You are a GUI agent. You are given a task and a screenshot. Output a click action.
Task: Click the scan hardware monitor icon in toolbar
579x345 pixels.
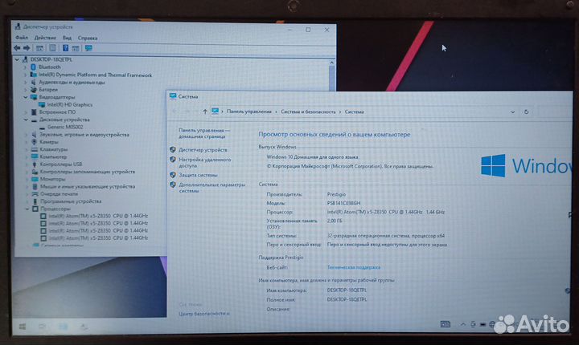click(88, 48)
